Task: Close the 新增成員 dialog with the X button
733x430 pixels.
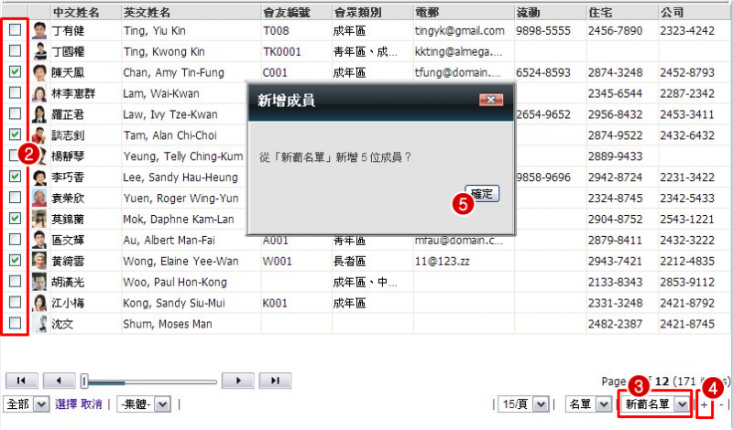Action: pyautogui.click(x=491, y=100)
